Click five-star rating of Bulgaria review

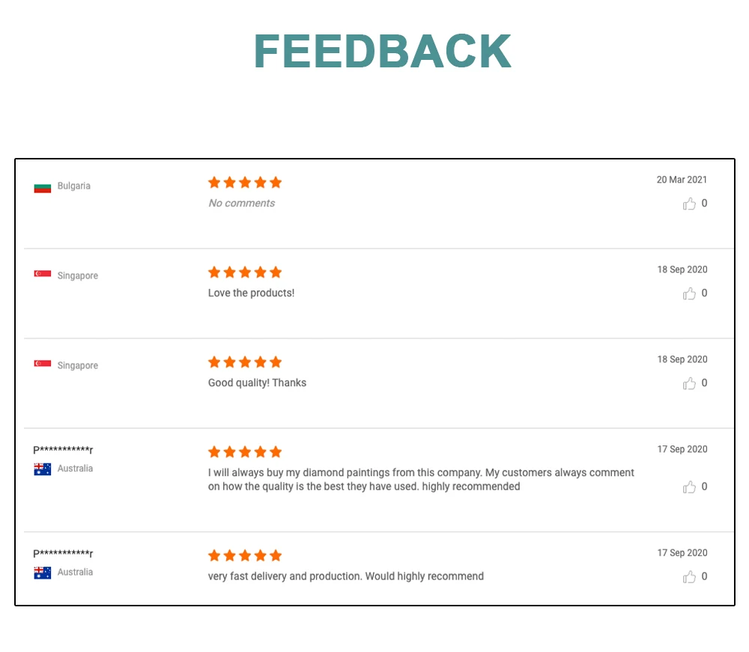pyautogui.click(x=245, y=183)
